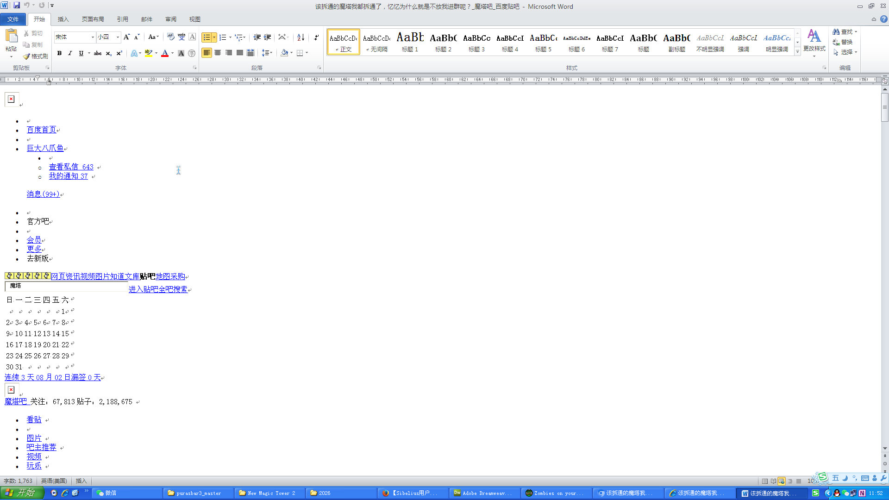
Task: Open the 巨大八爪鱼 link
Action: click(x=45, y=148)
